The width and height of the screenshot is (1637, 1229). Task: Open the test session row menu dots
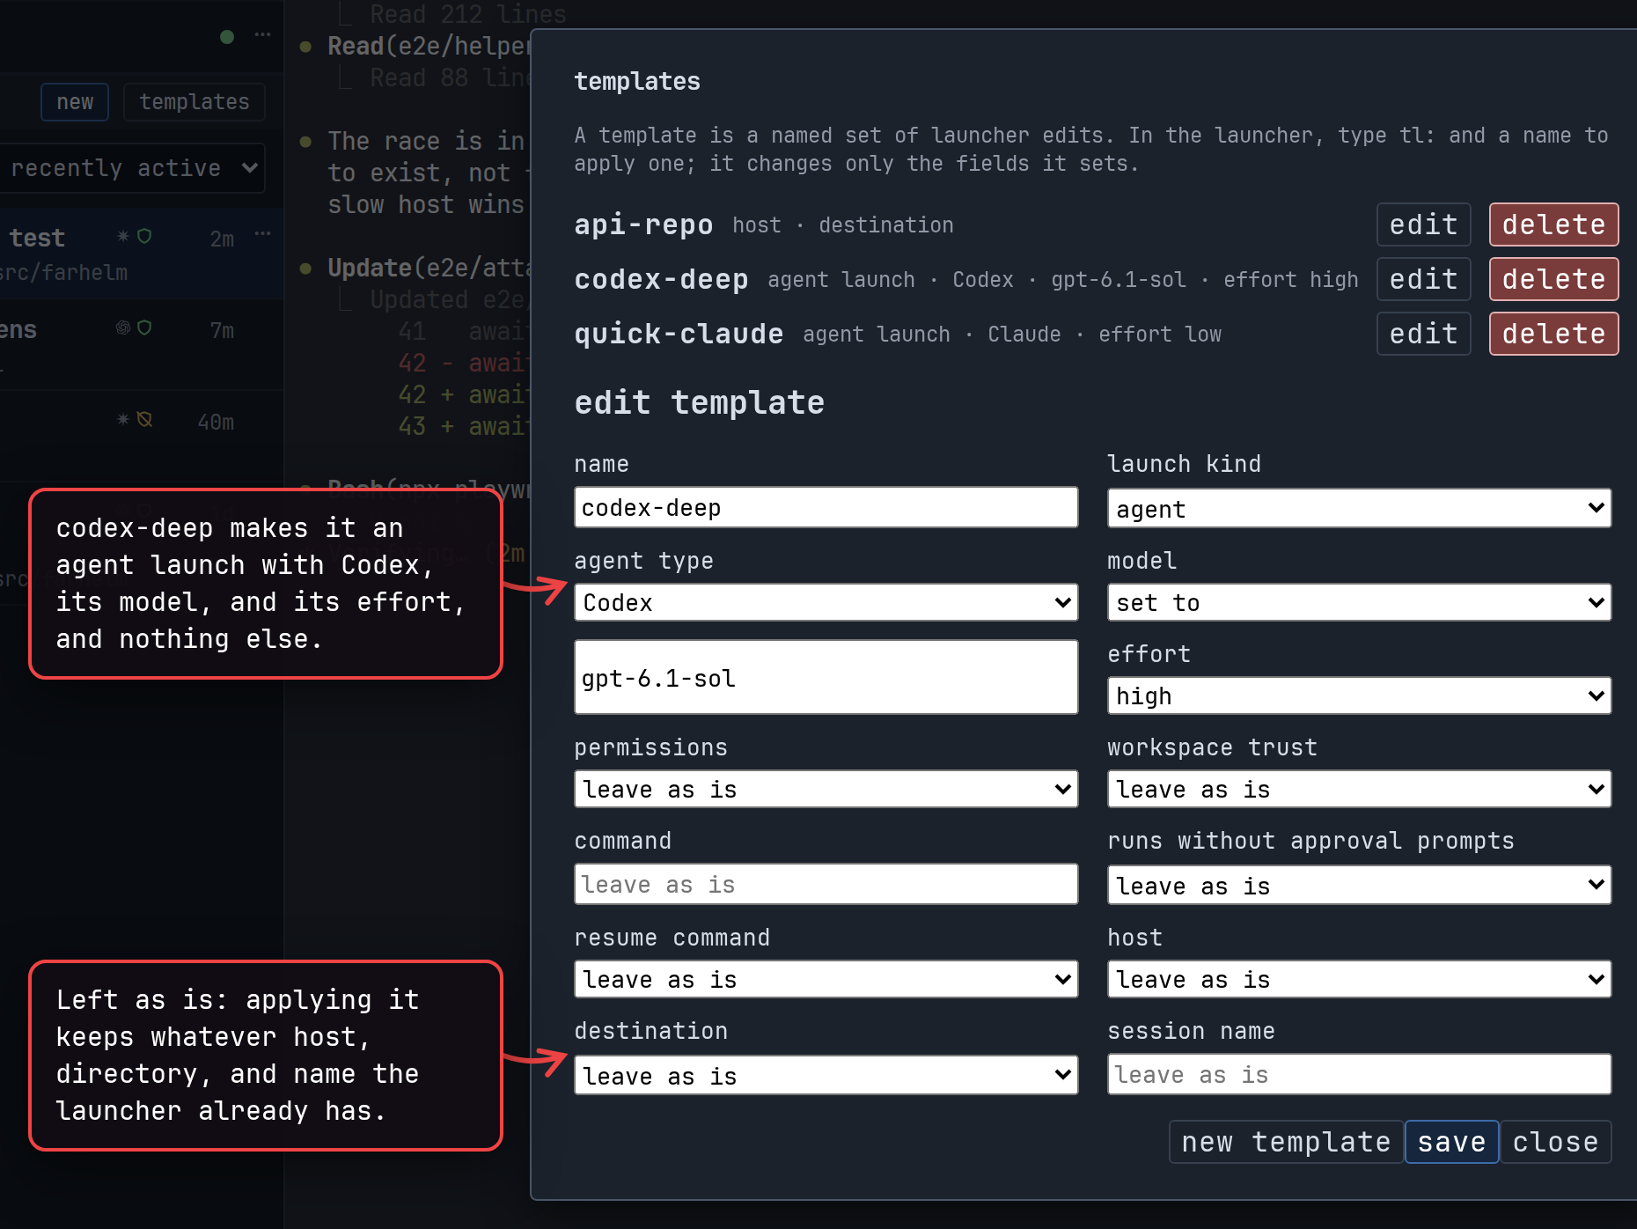tap(262, 234)
